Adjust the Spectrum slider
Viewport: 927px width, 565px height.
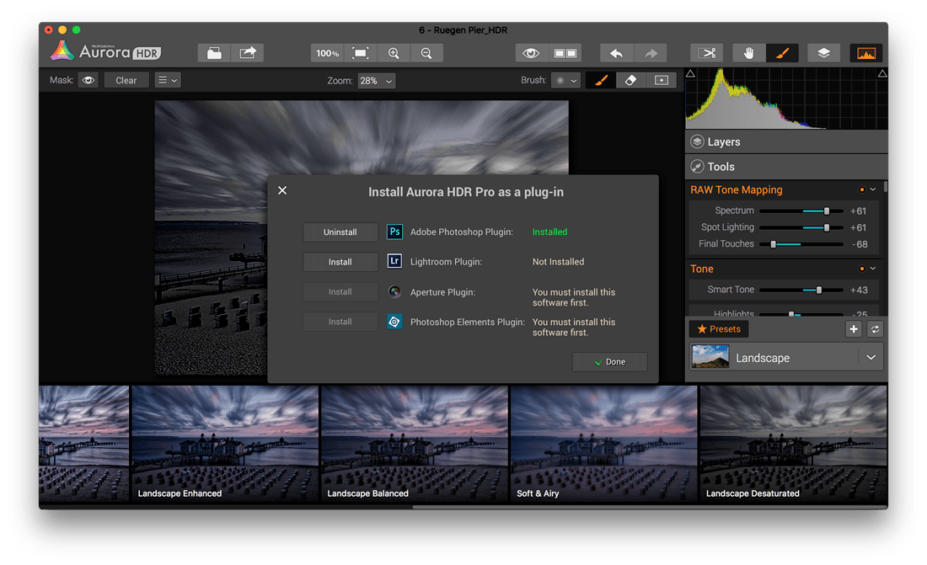click(x=827, y=211)
